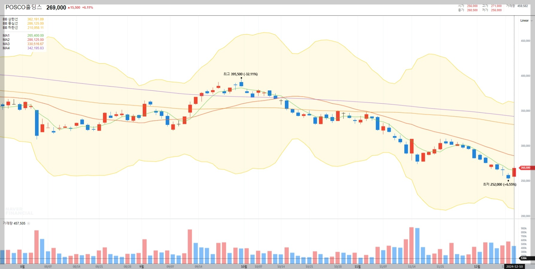535x269 pixels.
Task: Click the 10월 month label on time axis
Action: click(x=244, y=267)
